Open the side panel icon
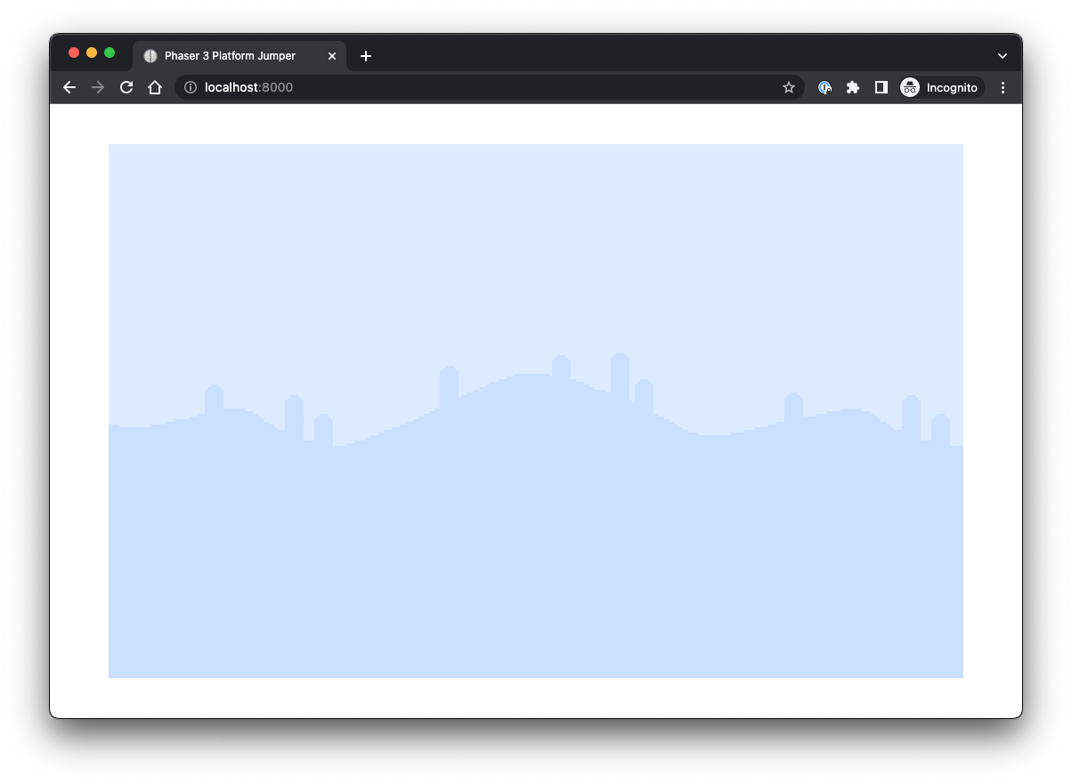This screenshot has width=1072, height=784. 881,87
